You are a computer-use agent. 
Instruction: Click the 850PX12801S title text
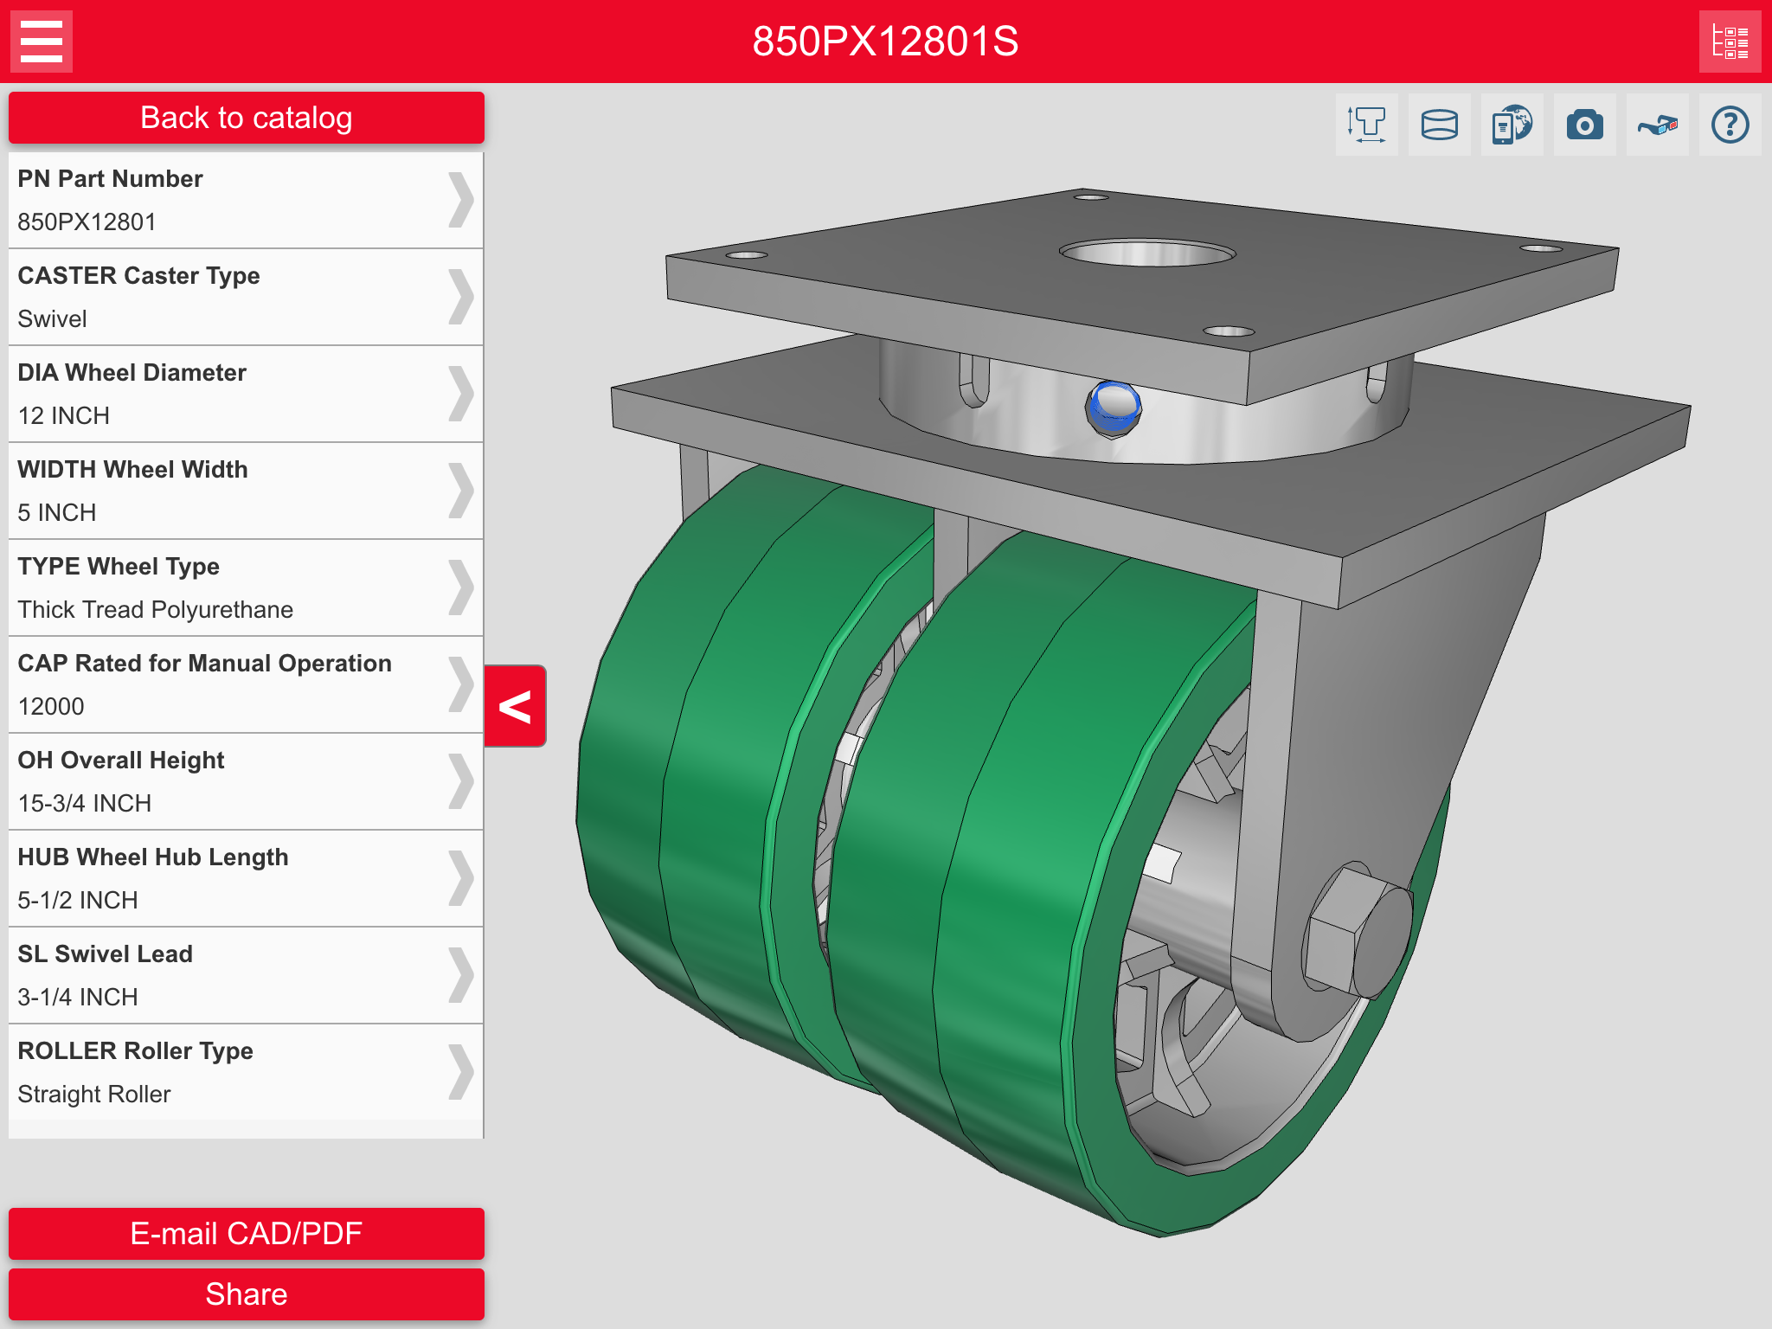(885, 41)
